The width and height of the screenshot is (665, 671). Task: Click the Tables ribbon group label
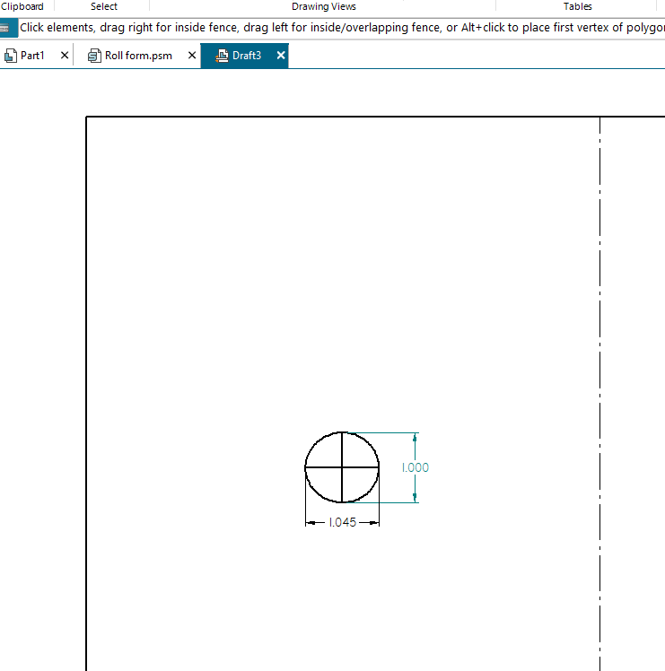coord(578,6)
